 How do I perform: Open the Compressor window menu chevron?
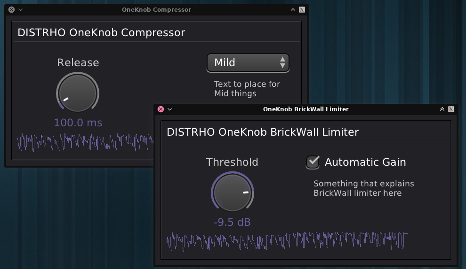21,10
